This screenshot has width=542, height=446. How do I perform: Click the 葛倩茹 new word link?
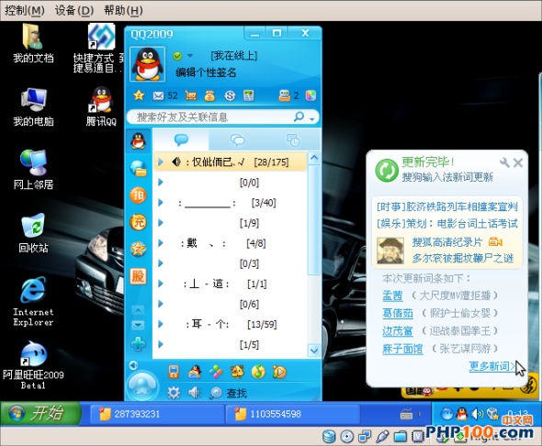click(x=398, y=313)
